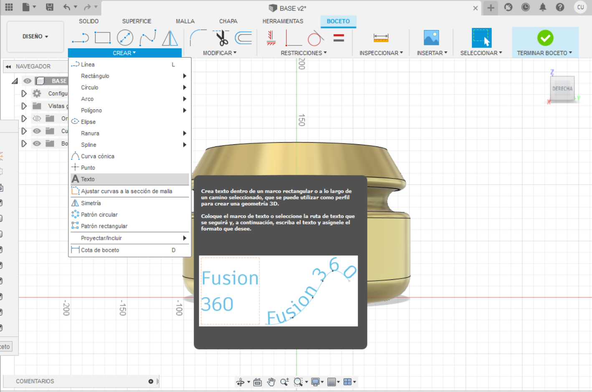This screenshot has width=592, height=392.
Task: Choose Curva cónica menu entry
Action: (130, 156)
